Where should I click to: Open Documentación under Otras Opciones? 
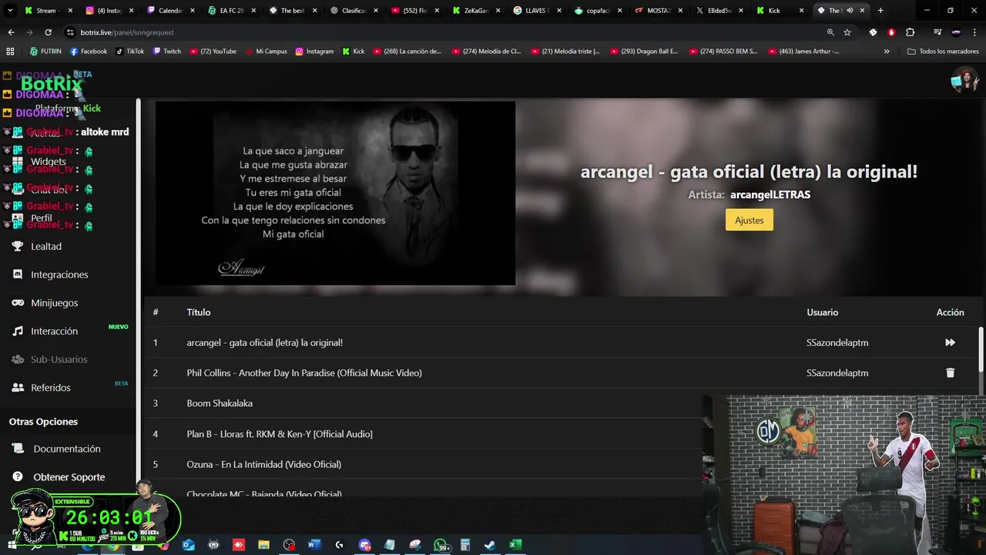(66, 449)
